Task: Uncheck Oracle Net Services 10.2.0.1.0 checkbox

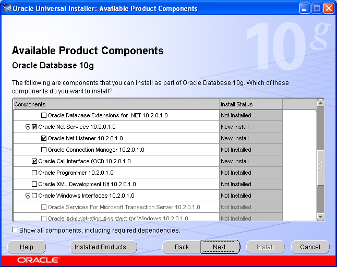Action: coord(34,127)
